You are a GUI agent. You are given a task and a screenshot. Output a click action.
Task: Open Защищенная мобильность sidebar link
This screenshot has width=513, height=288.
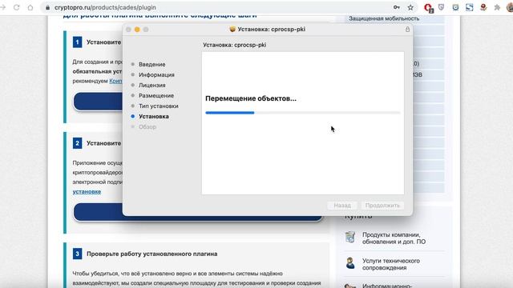pyautogui.click(x=384, y=18)
